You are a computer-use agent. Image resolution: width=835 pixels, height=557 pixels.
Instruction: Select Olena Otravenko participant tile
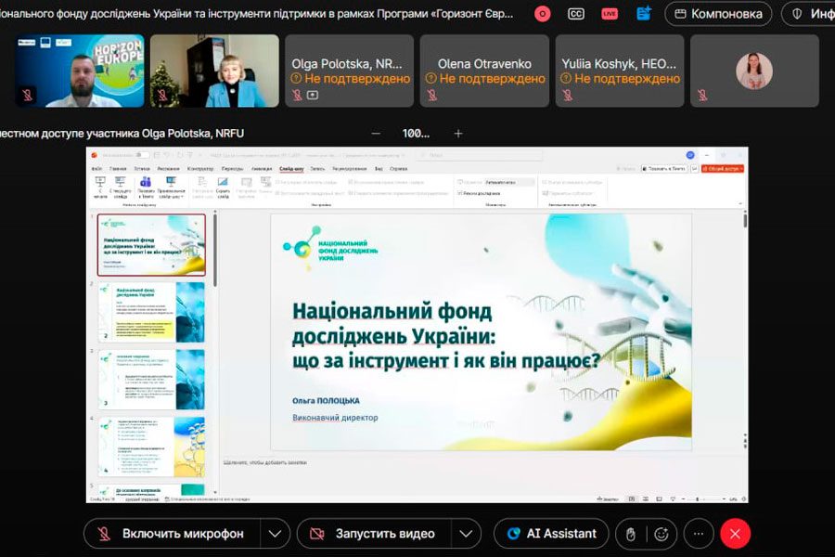coord(485,71)
